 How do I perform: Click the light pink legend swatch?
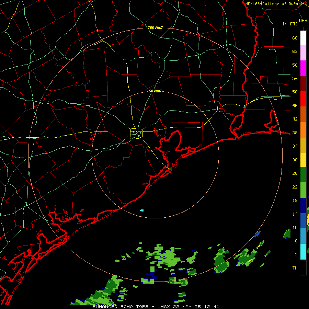pos(303,53)
